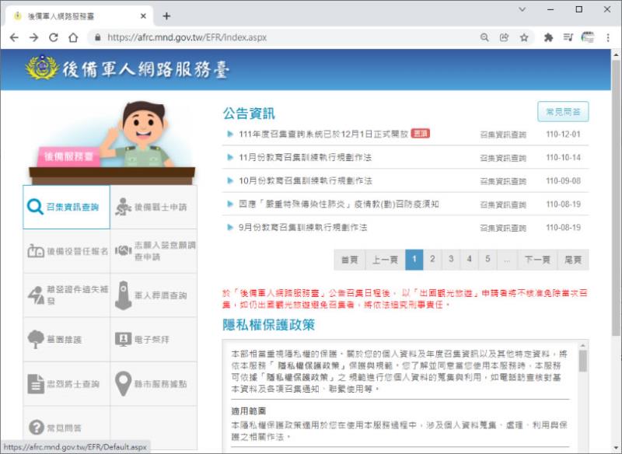Screen dimensions: 622x454
Task: Click the date 110-10-14
Action: pos(563,157)
